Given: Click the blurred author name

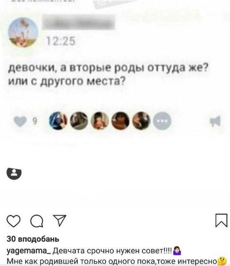Looking at the screenshot, I should point(79,22).
